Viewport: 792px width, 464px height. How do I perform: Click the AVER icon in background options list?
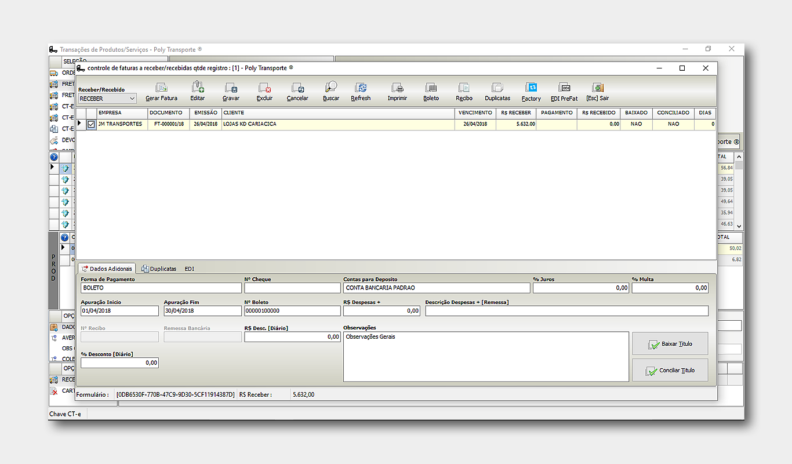point(54,338)
